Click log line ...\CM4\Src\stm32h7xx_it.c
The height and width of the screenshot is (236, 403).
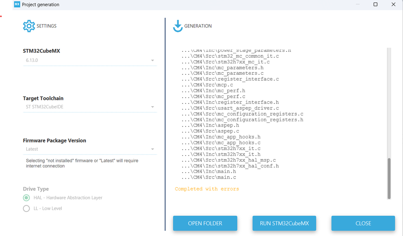pos(221,149)
